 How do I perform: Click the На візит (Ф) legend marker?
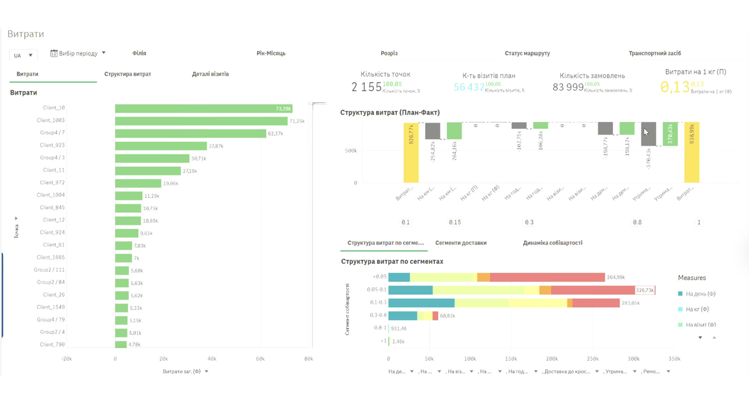680,325
